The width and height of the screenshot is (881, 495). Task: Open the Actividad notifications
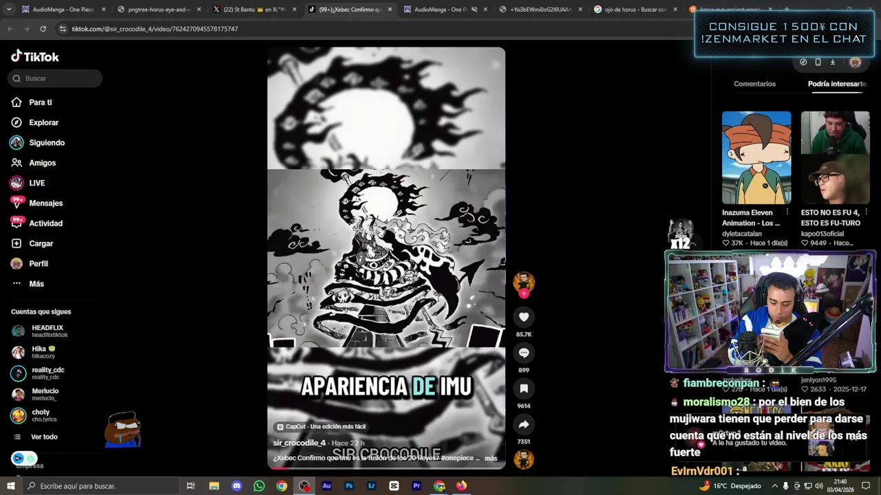[x=36, y=223]
